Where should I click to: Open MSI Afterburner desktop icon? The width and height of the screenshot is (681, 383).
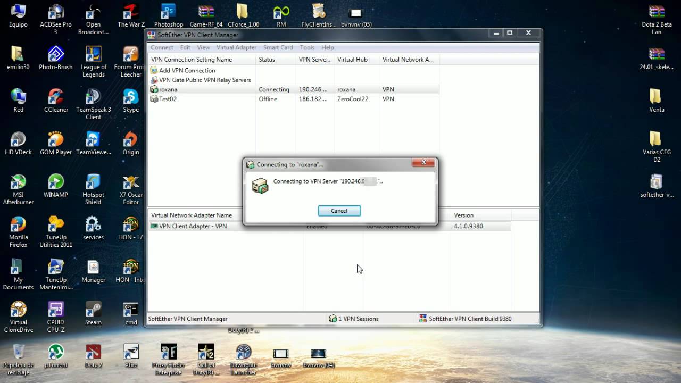tap(19, 189)
